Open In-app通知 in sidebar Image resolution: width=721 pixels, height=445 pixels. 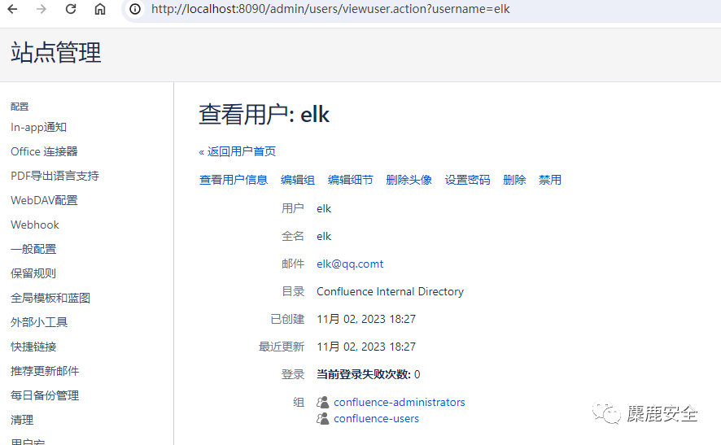pyautogui.click(x=38, y=128)
